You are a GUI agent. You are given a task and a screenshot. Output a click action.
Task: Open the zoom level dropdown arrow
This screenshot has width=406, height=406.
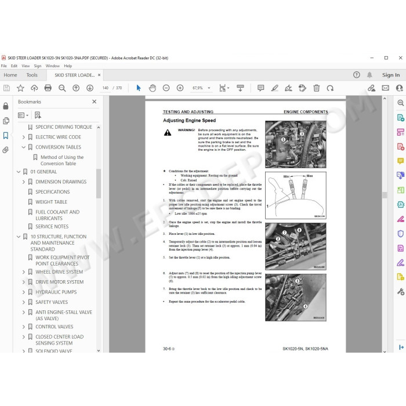[x=209, y=88]
